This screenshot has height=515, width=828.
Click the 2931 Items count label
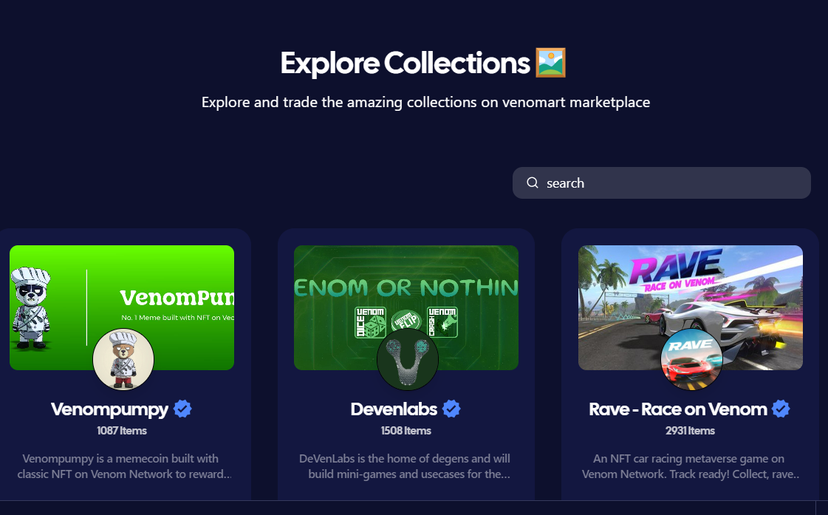690,431
